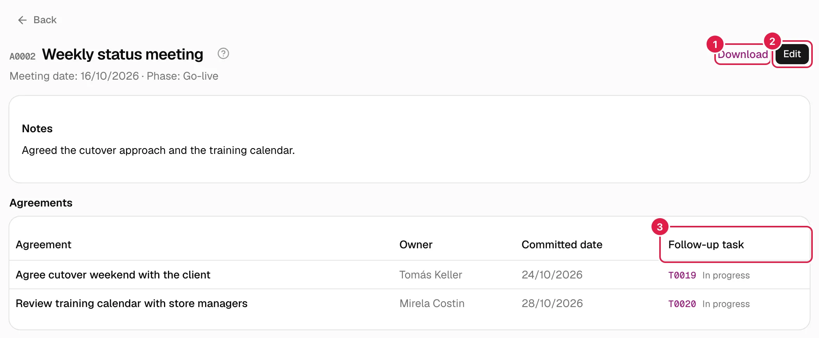Select the cutover weekend agreement row

point(409,275)
